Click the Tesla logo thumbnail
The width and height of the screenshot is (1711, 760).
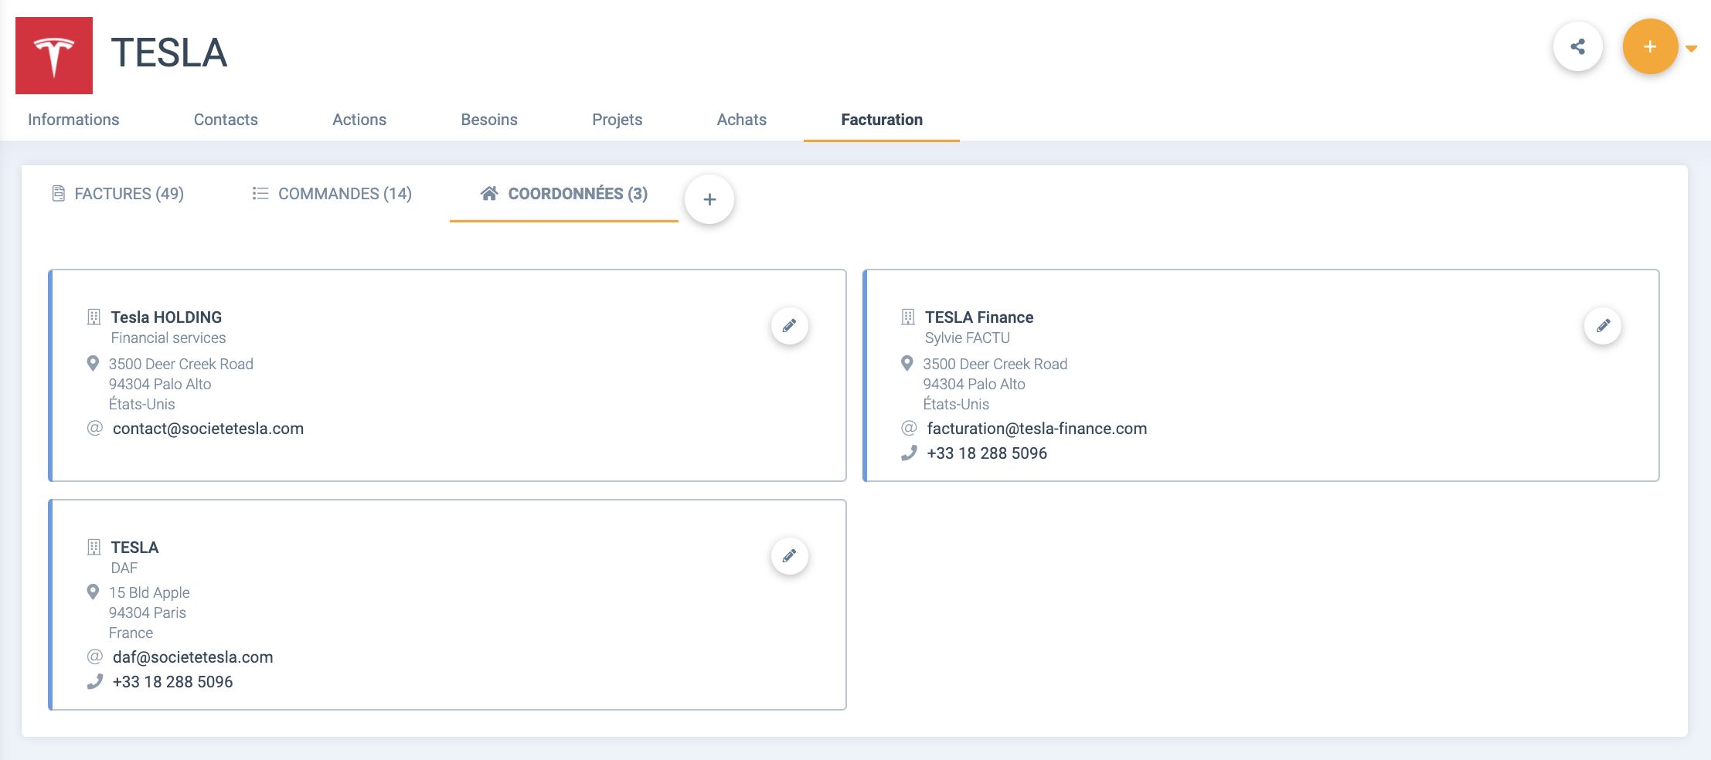pyautogui.click(x=54, y=56)
